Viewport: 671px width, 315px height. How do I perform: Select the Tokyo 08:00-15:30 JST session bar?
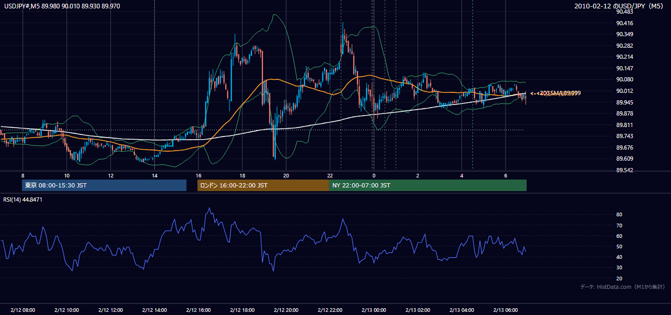(x=104, y=185)
